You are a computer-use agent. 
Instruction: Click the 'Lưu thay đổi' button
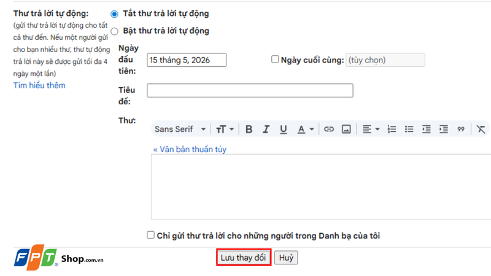(x=243, y=258)
